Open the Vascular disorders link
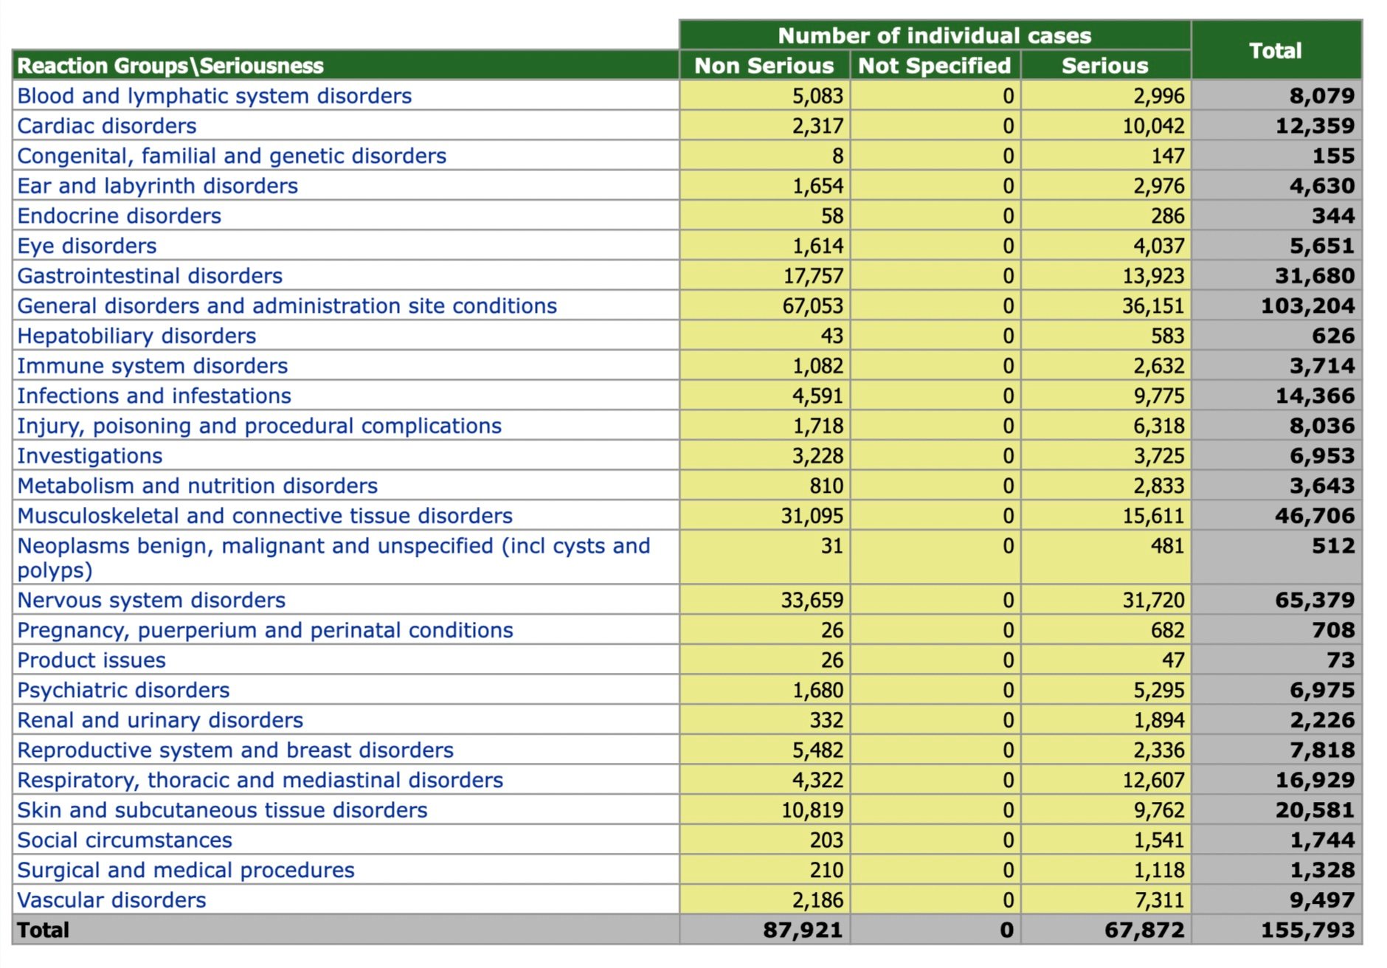 click(x=111, y=900)
